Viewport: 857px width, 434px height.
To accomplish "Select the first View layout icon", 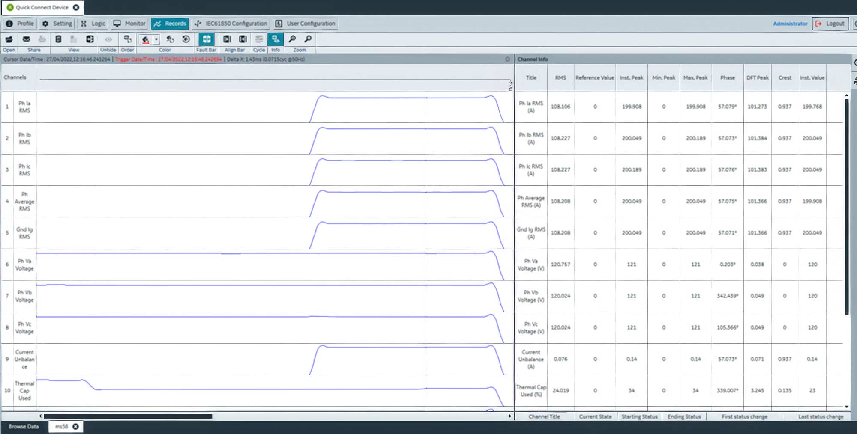I will 58,39.
